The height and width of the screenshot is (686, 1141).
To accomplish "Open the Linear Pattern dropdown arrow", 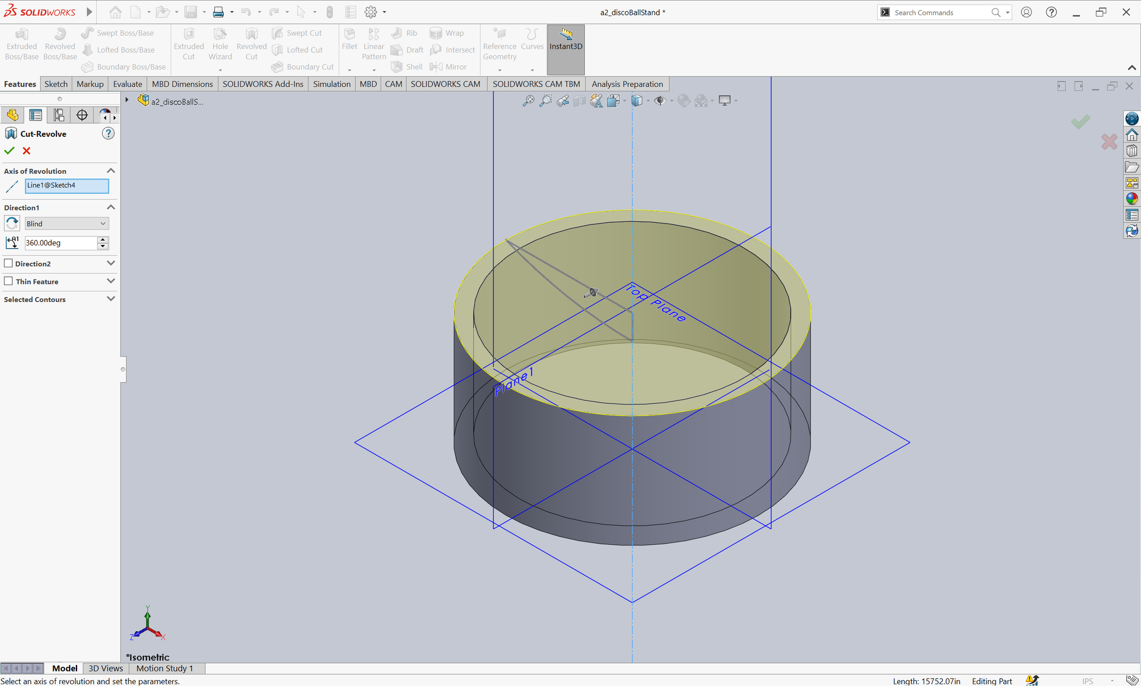I will pos(374,70).
